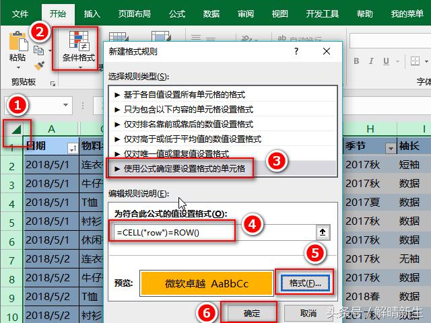431x323 pixels.
Task: Open the 帮助 ribbon tab
Action: (365, 13)
